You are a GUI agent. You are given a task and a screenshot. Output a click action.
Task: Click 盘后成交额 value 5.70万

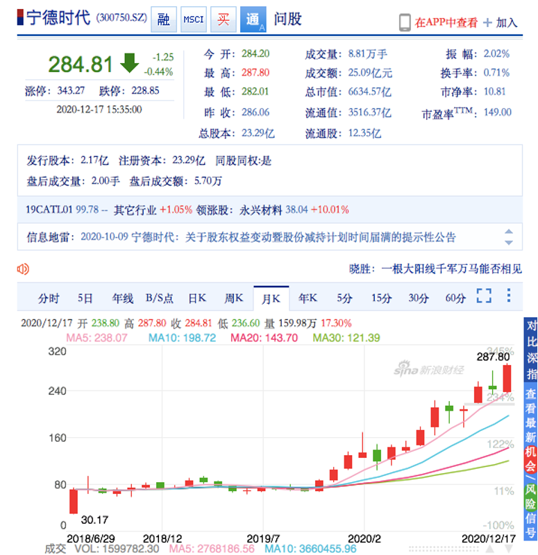208,181
